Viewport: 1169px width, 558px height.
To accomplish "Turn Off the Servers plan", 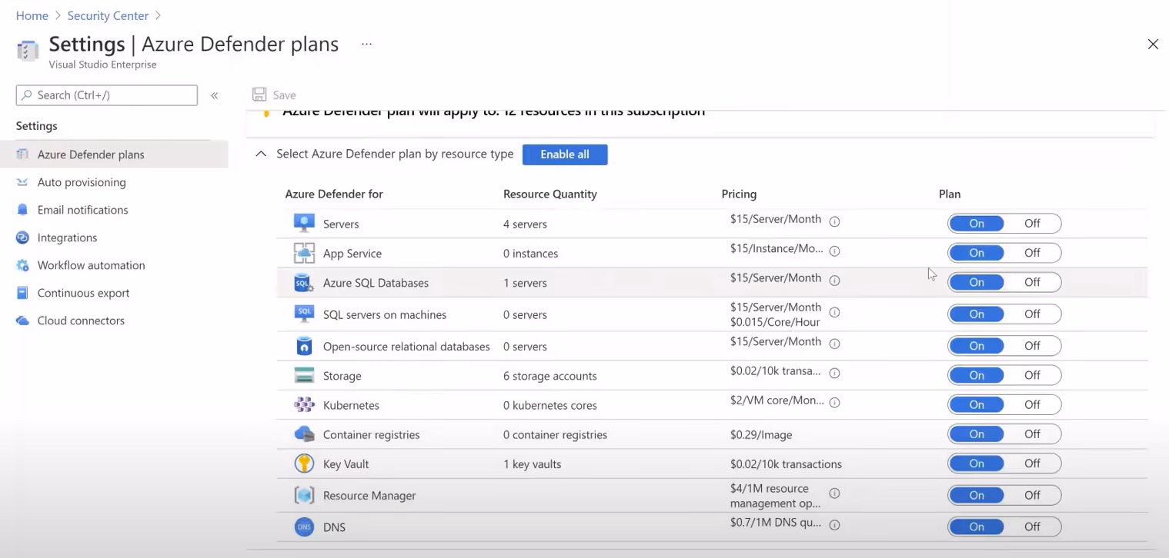I will pyautogui.click(x=1032, y=224).
